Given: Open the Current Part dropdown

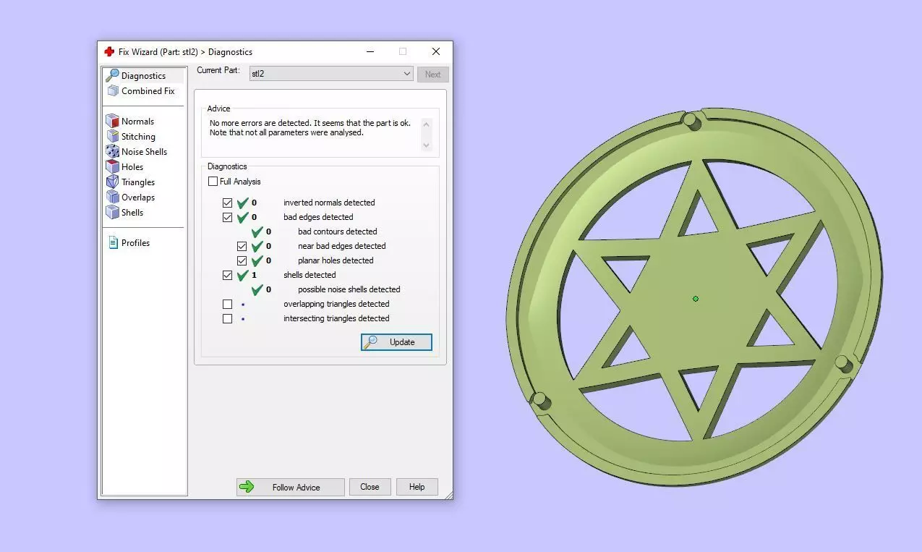Looking at the screenshot, I should 331,74.
